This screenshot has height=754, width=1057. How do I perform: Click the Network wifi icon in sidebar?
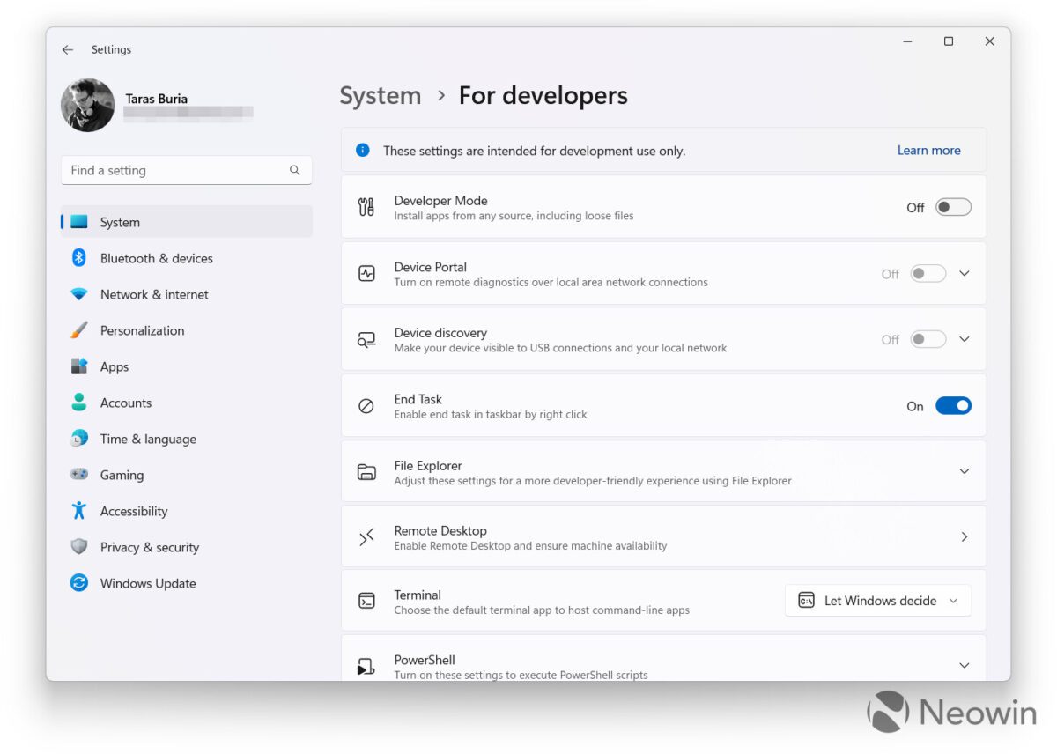click(79, 294)
